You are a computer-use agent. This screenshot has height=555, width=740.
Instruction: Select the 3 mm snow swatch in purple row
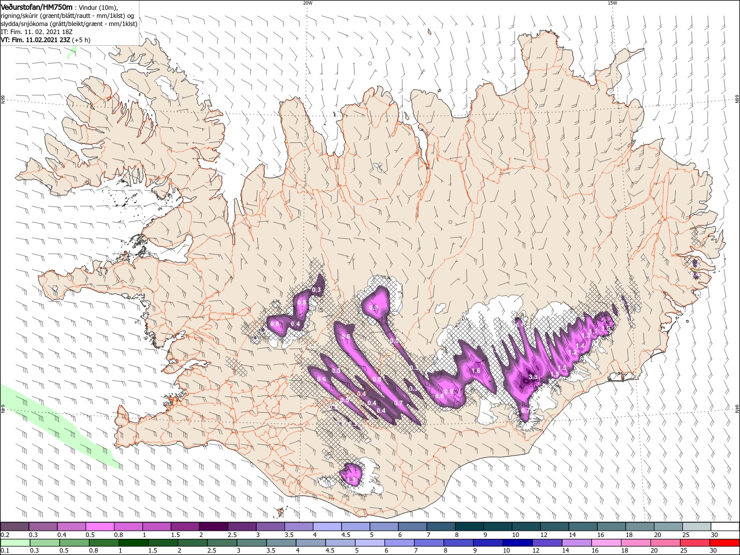[270, 527]
